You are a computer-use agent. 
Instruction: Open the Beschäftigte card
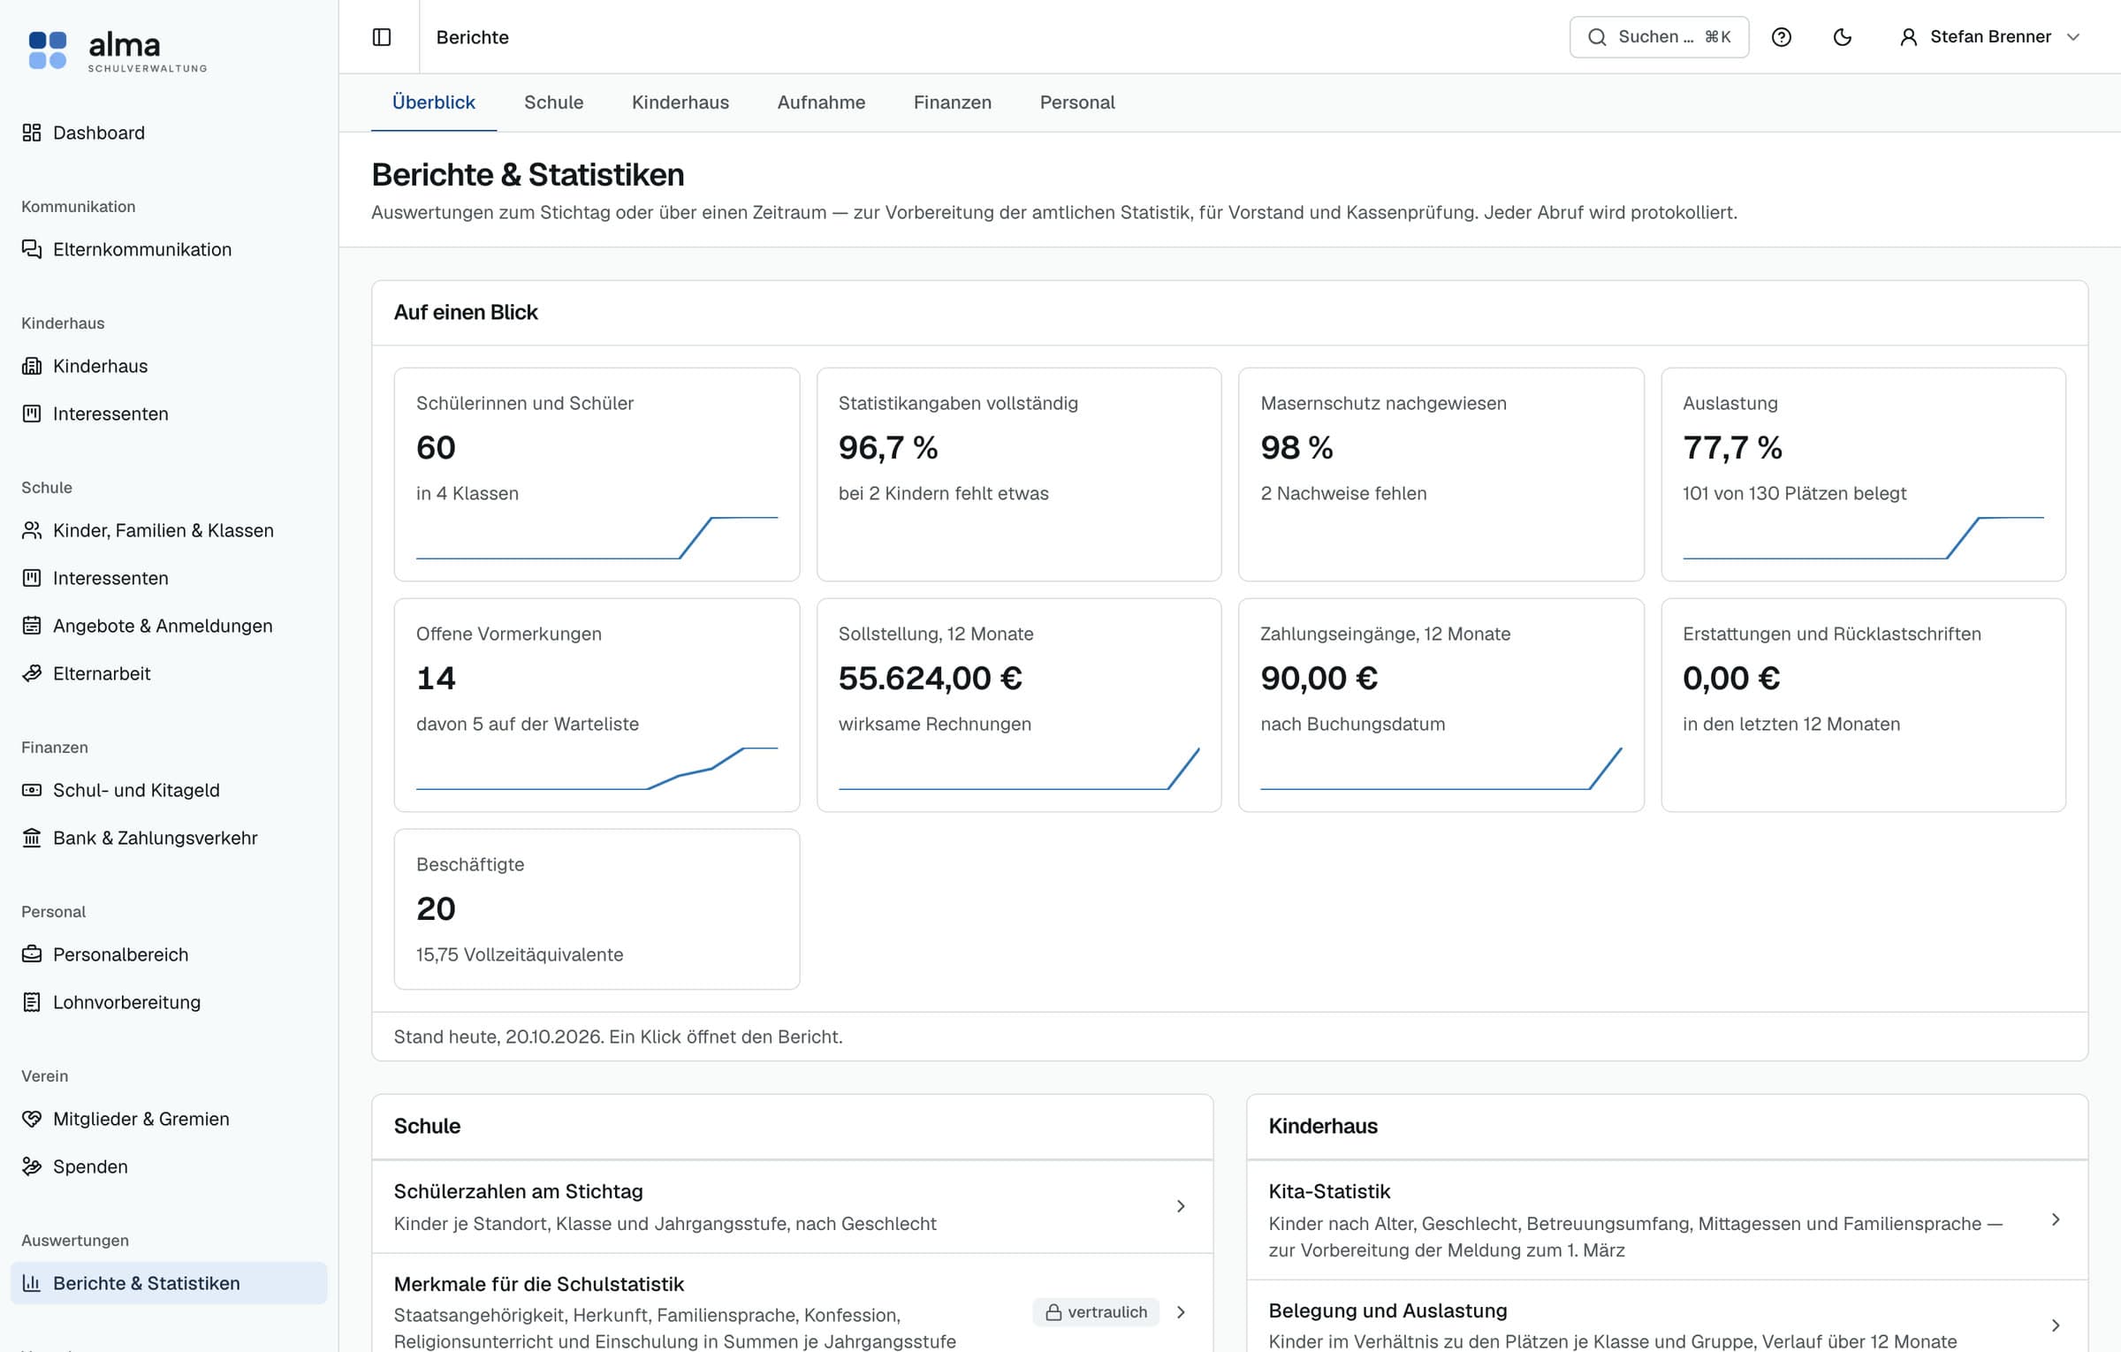pyautogui.click(x=597, y=909)
